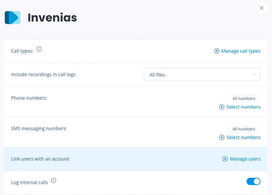
Task: Click the 'Phone numbers:' label
Action: point(29,98)
